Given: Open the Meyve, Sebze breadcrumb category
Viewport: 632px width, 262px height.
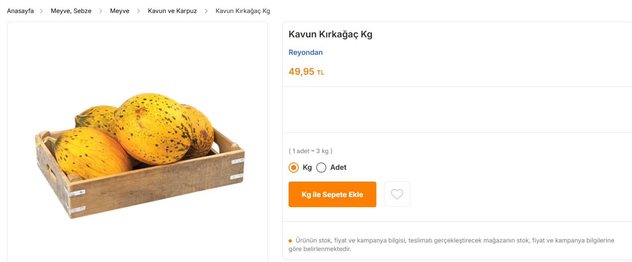Looking at the screenshot, I should click(x=71, y=11).
